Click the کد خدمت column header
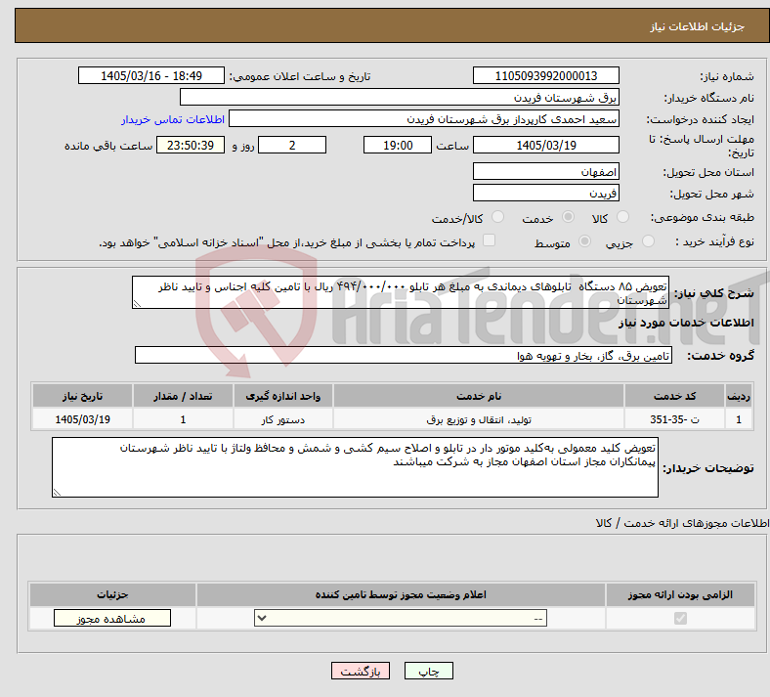 (x=675, y=396)
